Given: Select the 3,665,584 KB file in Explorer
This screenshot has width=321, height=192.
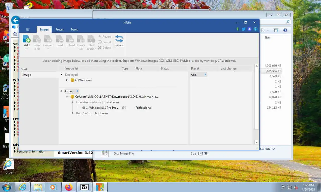Looking at the screenshot, I should click(273, 71).
